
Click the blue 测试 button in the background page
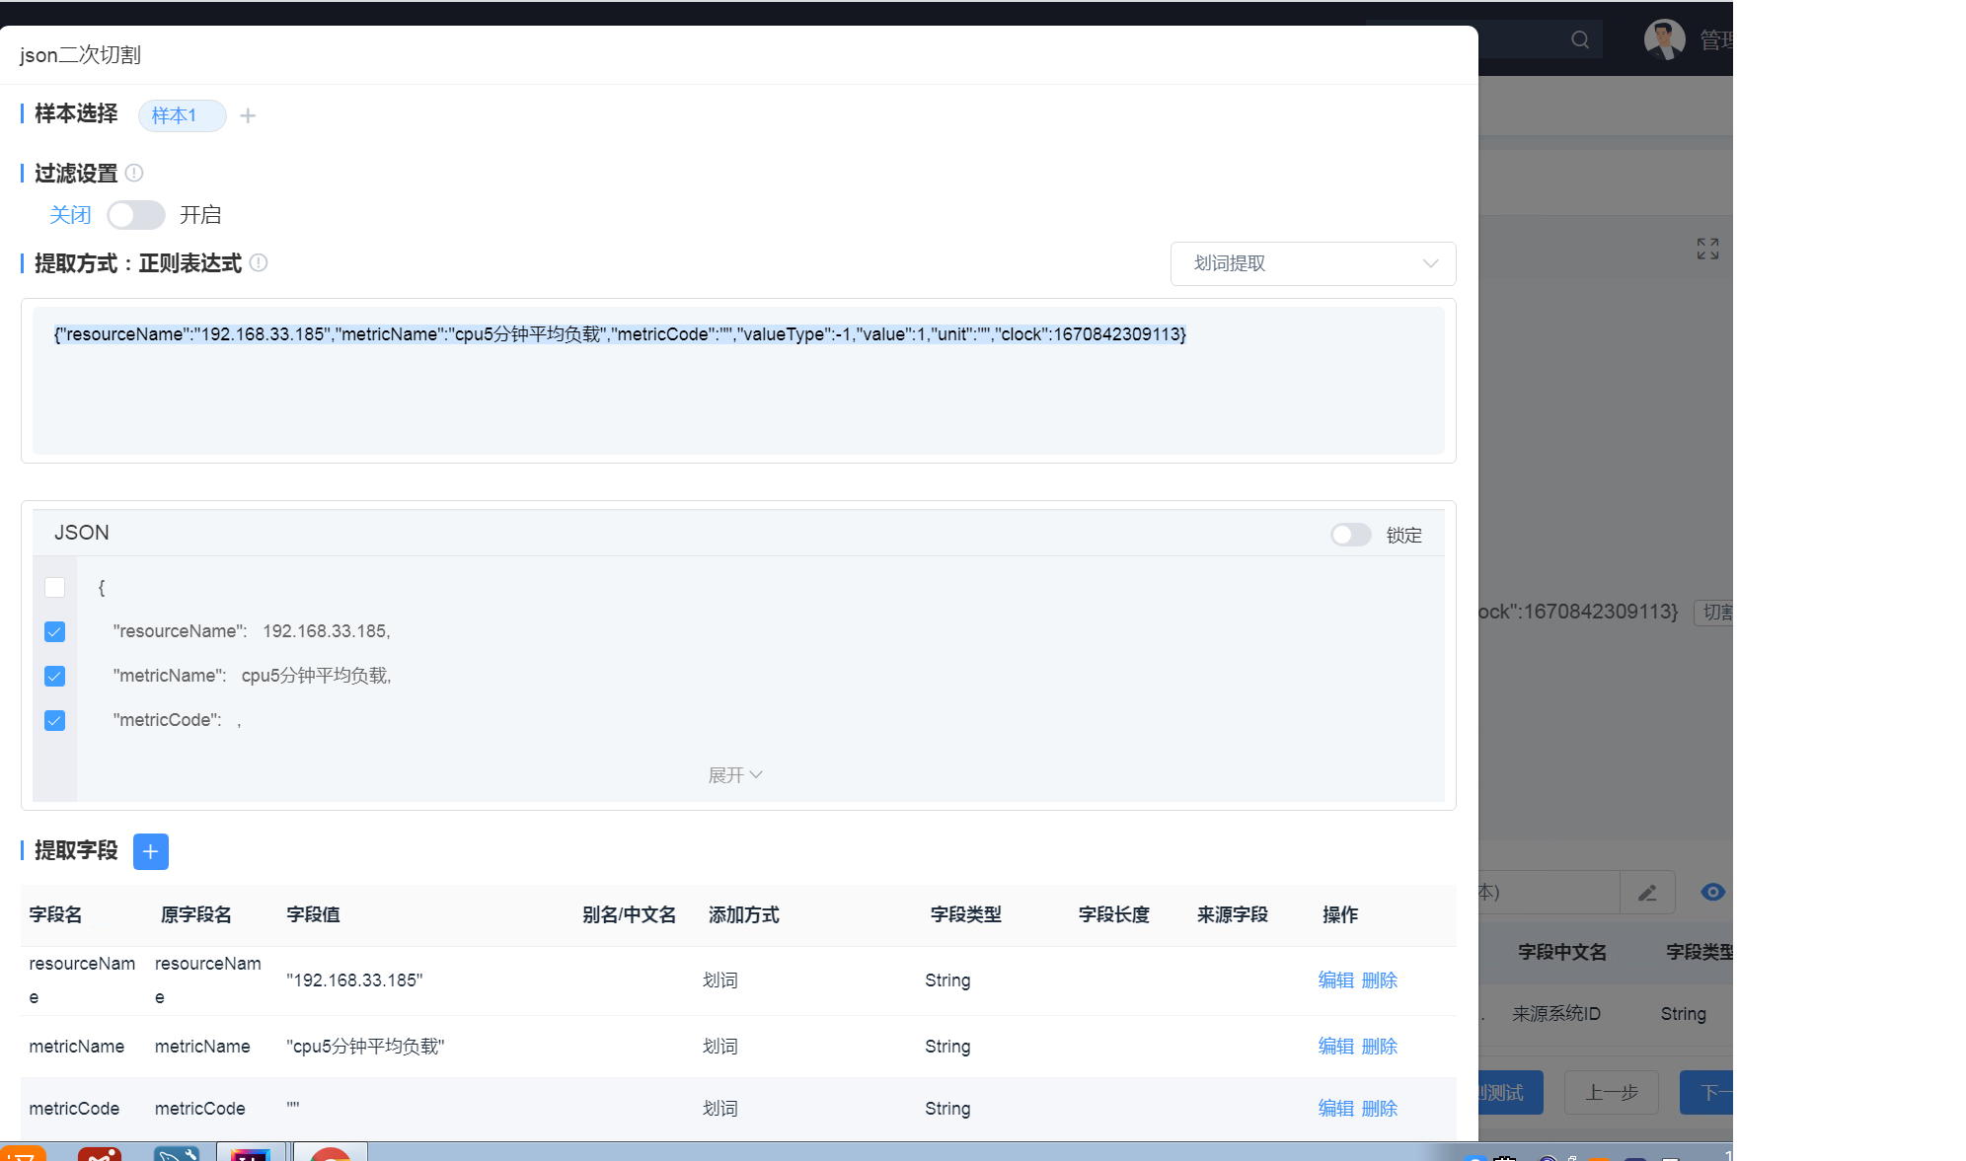1511,1093
